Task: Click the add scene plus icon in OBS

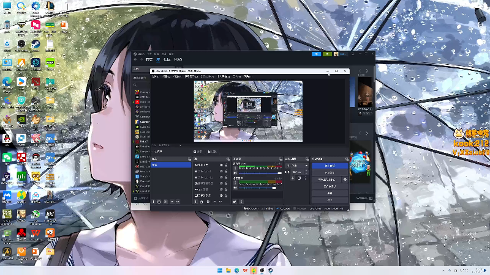Action: (154, 202)
